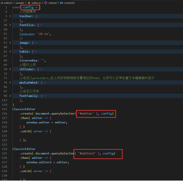Click .then( on line 126
The image size is (183, 181).
25,158
